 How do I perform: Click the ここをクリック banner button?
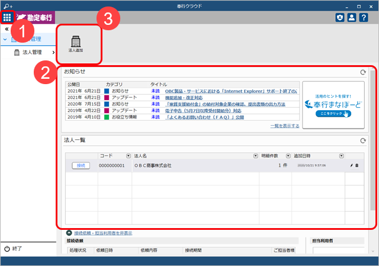pyautogui.click(x=333, y=114)
